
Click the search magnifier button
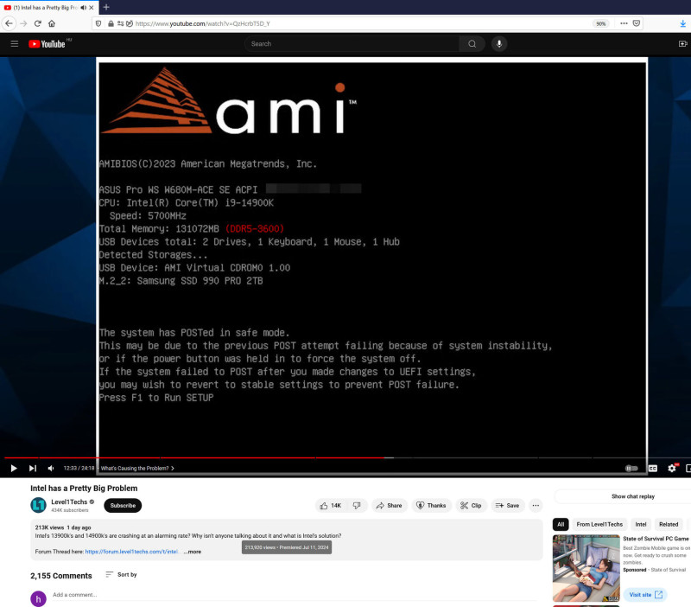click(x=472, y=44)
